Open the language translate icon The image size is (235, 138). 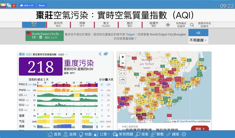(9, 5)
